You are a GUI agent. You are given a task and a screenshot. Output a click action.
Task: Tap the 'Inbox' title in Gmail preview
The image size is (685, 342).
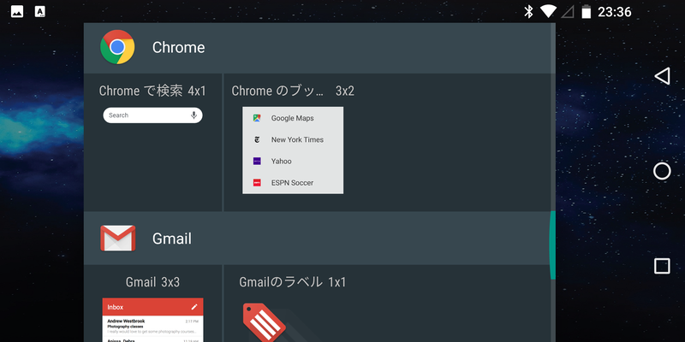pyautogui.click(x=116, y=307)
